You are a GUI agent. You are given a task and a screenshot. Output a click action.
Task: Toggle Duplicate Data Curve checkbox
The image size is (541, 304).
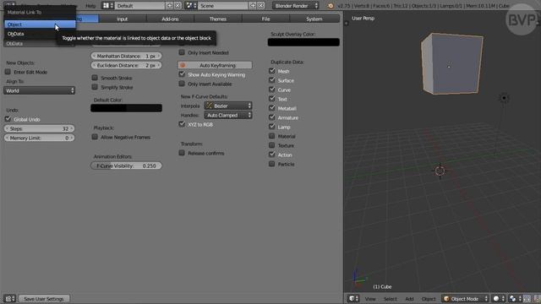click(272, 90)
